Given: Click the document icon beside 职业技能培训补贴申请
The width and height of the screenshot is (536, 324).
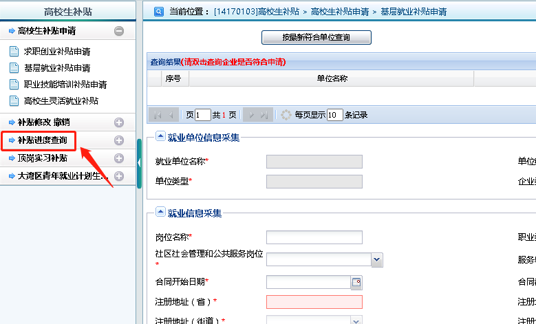Looking at the screenshot, I should click(14, 84).
